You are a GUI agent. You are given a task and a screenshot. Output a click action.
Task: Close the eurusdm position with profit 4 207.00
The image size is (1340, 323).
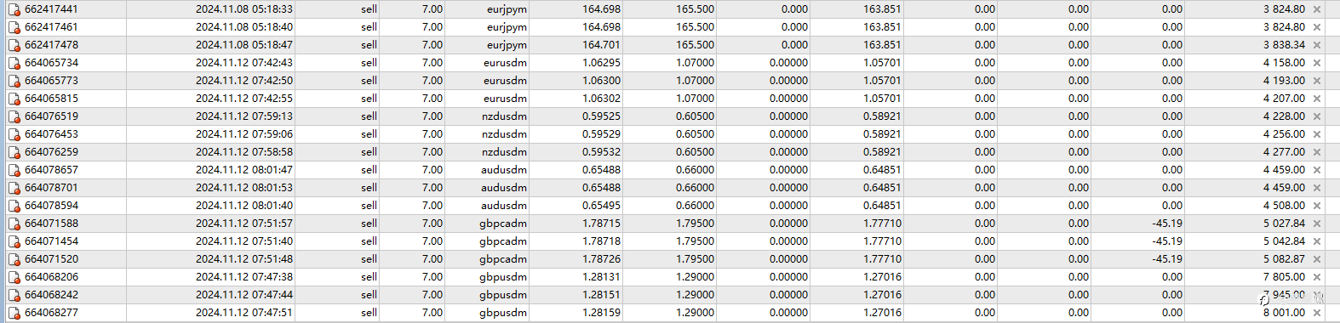coord(1317,99)
